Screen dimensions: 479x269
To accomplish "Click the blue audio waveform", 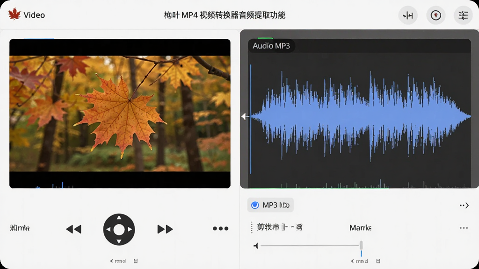I will click(361, 116).
